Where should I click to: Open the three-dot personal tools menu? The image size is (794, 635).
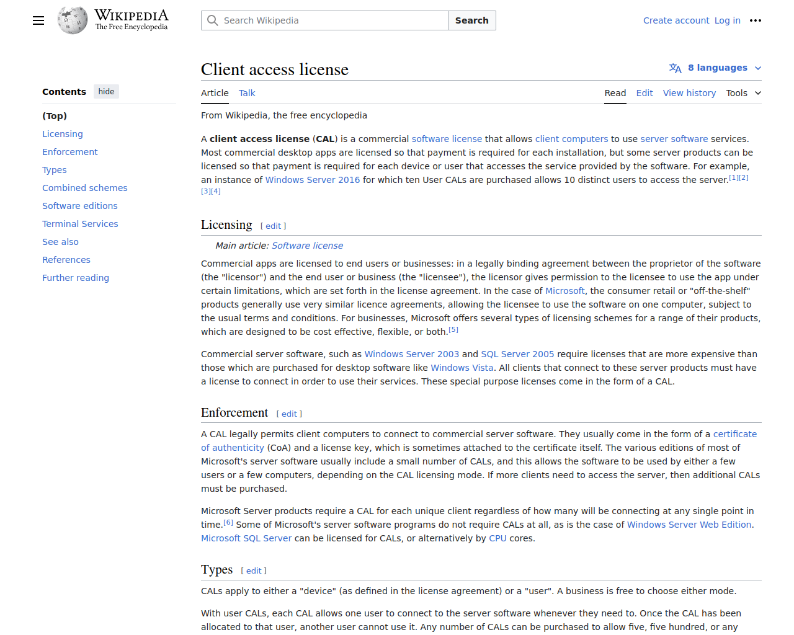click(755, 20)
